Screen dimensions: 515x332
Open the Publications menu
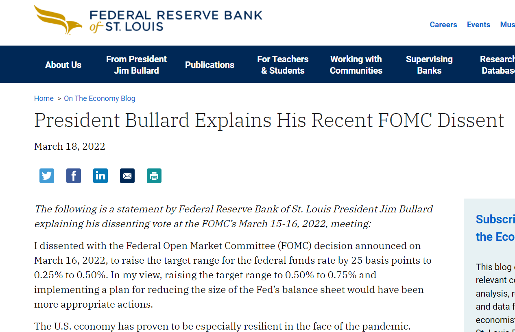pos(209,65)
